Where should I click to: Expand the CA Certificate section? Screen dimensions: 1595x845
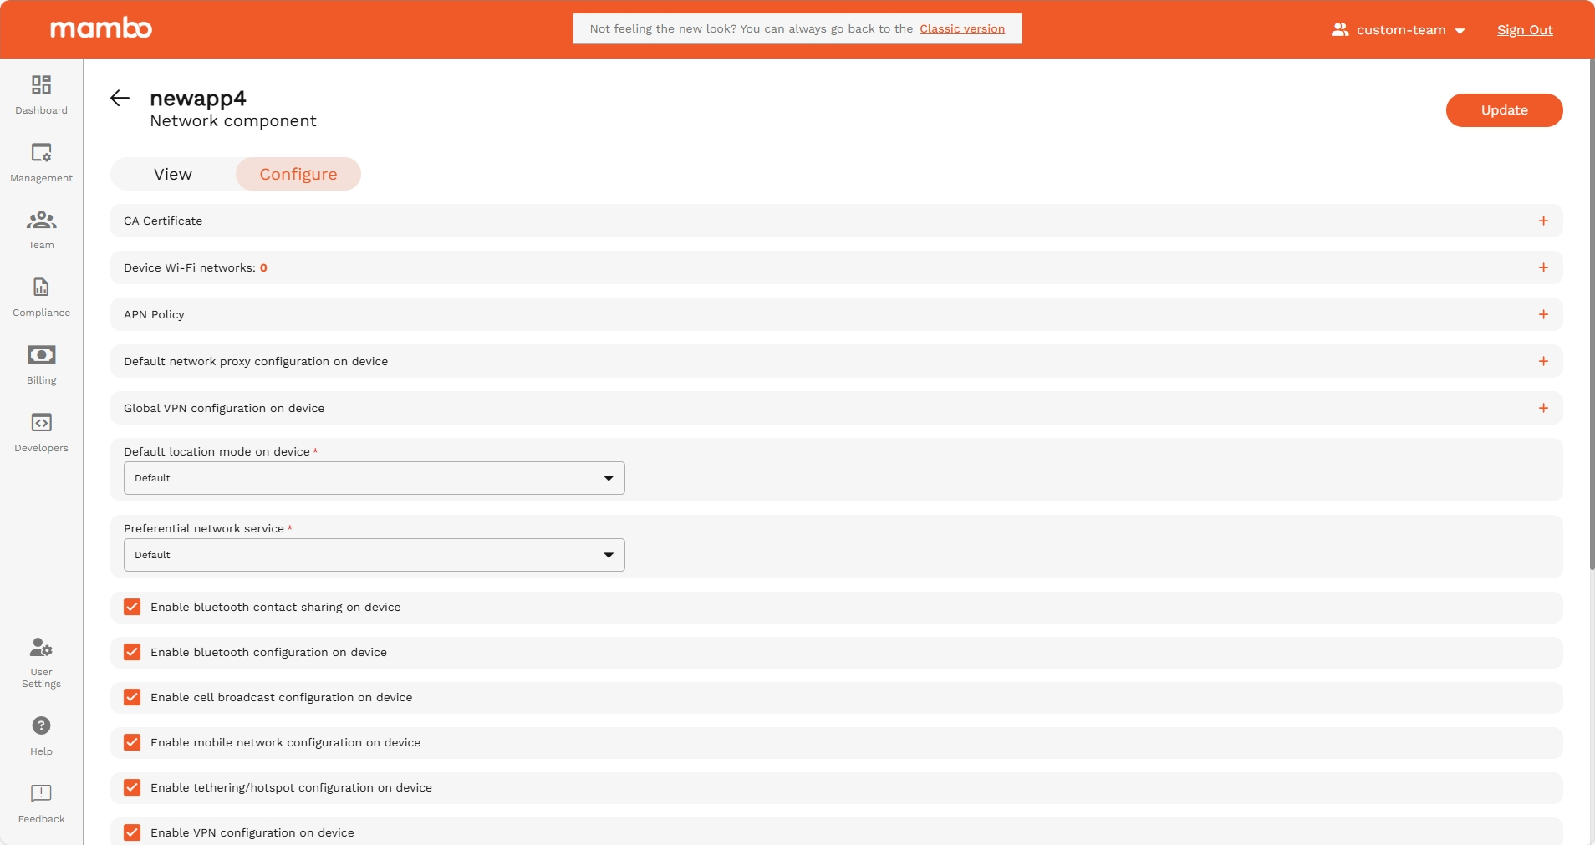[x=1542, y=221]
